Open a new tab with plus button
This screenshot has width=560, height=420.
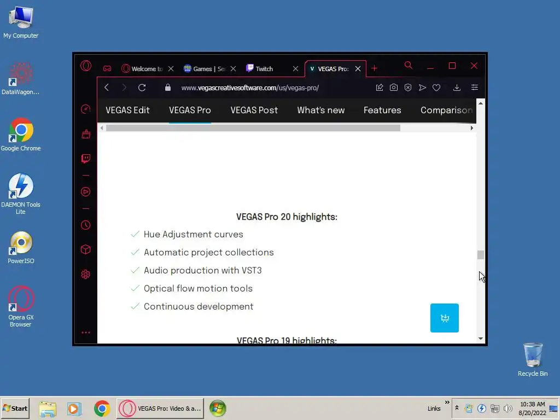tap(374, 68)
